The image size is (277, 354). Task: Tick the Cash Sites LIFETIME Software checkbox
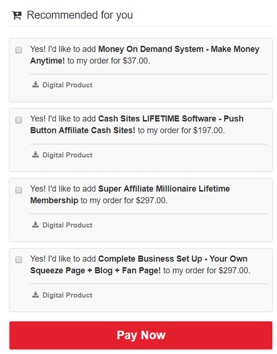click(x=19, y=120)
